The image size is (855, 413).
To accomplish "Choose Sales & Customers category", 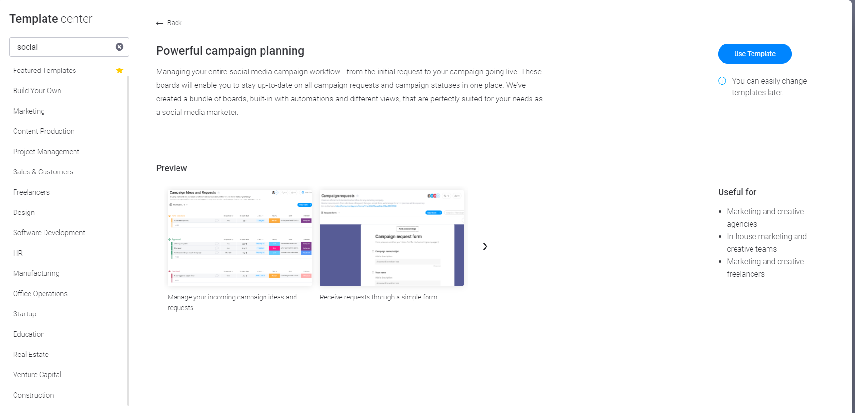I will (43, 172).
